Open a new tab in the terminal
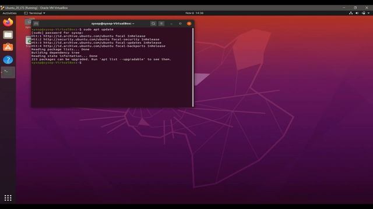Image resolution: width=373 pixels, height=209 pixels. pos(36,23)
